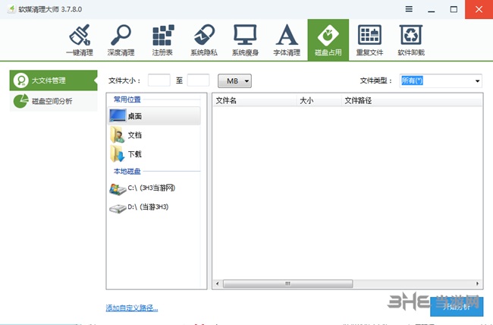Select 大文件管理 large file management
The image size is (493, 325).
pyautogui.click(x=53, y=80)
